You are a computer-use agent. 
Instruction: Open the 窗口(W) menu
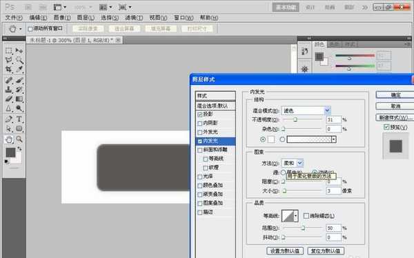(x=184, y=18)
